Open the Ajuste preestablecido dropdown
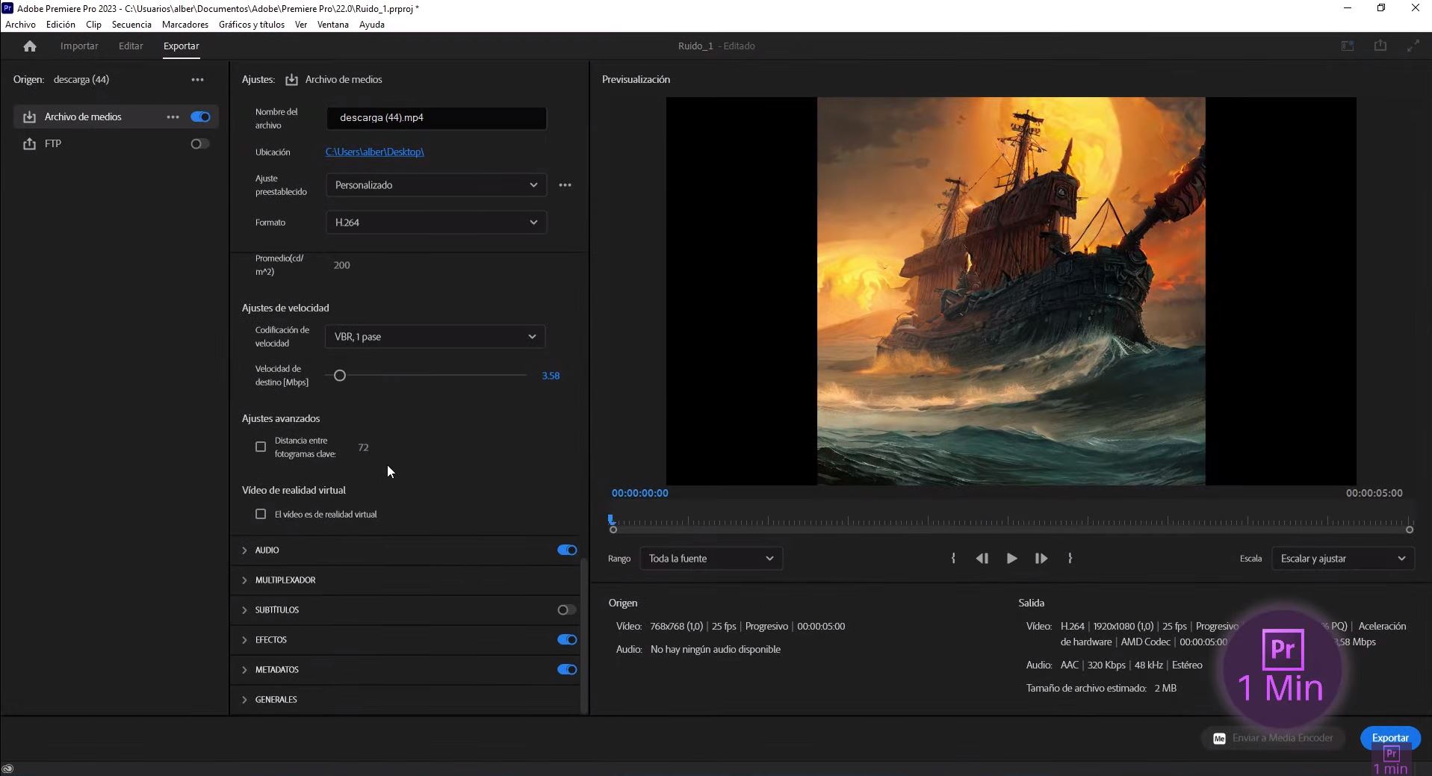The height and width of the screenshot is (776, 1432). pyautogui.click(x=436, y=184)
